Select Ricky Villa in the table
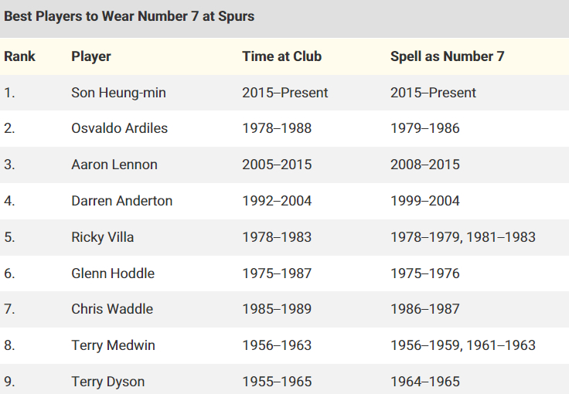Screen dimensions: 569x394 (102, 237)
